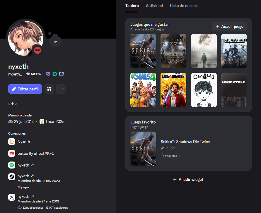
Task: Open the friends icon button beside Editar perfil
Action: pyautogui.click(x=49, y=89)
